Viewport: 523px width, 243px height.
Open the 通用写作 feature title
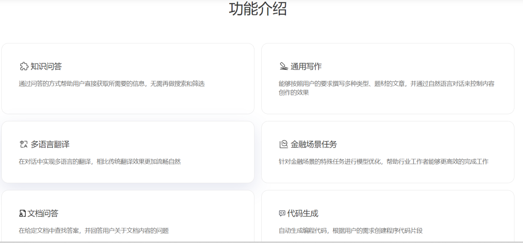click(306, 66)
